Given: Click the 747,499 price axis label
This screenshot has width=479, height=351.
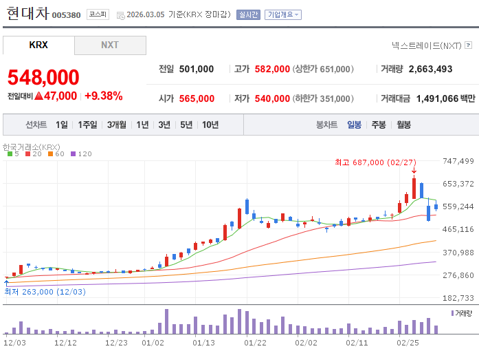Looking at the screenshot, I should point(458,161).
